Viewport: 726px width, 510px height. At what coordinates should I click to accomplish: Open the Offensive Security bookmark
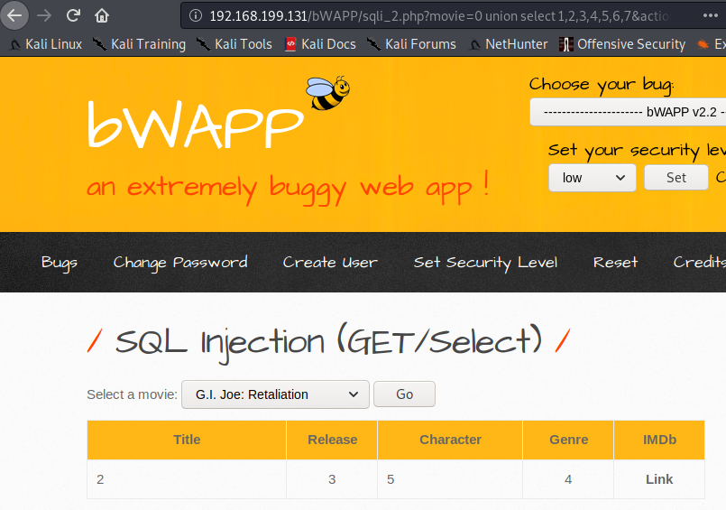click(x=622, y=44)
